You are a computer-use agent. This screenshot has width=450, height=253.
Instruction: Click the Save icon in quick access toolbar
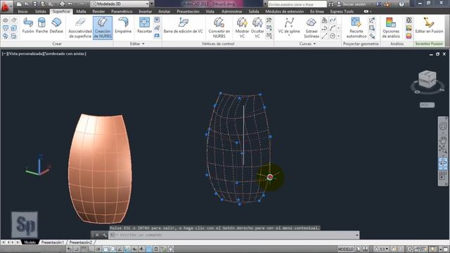coord(34,4)
